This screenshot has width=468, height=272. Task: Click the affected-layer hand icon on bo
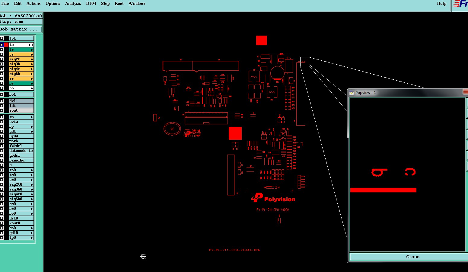31,88
